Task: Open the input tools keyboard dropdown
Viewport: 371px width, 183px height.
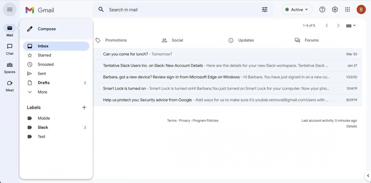Action: tap(351, 26)
